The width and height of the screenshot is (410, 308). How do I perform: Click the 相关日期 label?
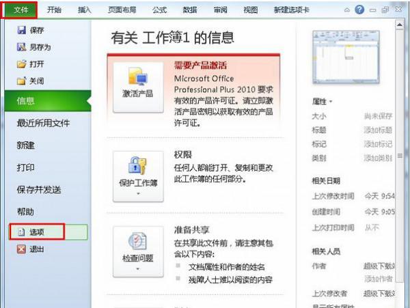(x=326, y=181)
